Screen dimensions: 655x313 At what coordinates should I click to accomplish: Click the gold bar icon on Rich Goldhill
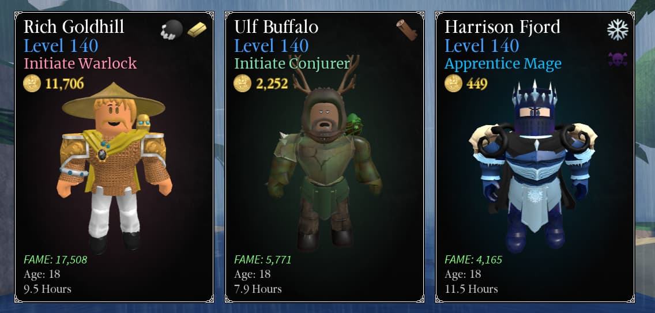pyautogui.click(x=197, y=29)
